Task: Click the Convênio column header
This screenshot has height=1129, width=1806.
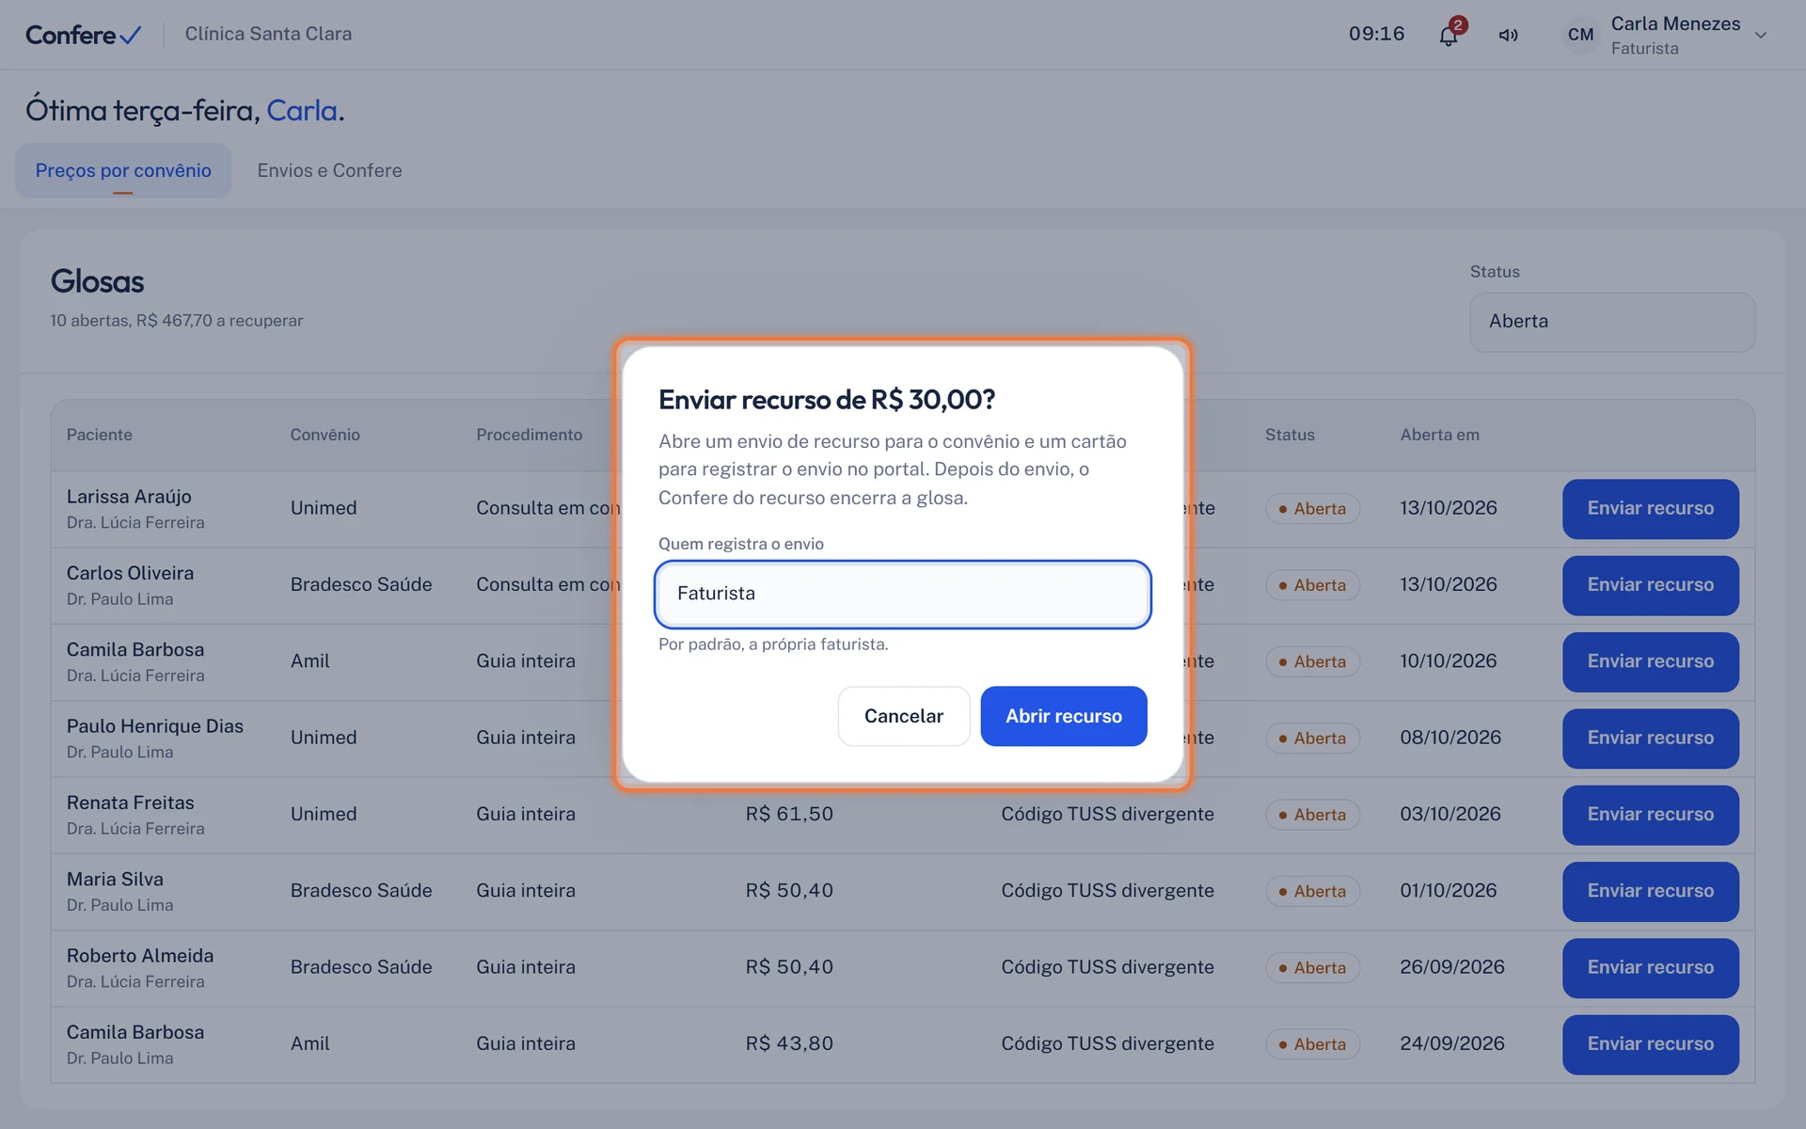Action: pos(325,435)
